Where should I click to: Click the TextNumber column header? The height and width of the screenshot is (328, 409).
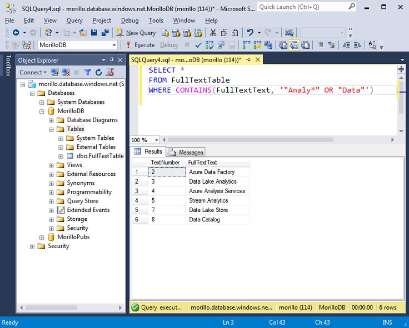coord(166,163)
